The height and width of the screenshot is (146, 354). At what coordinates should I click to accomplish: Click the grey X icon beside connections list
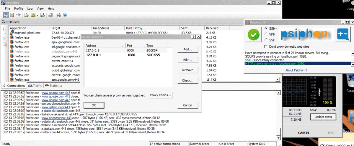pos(5,39)
